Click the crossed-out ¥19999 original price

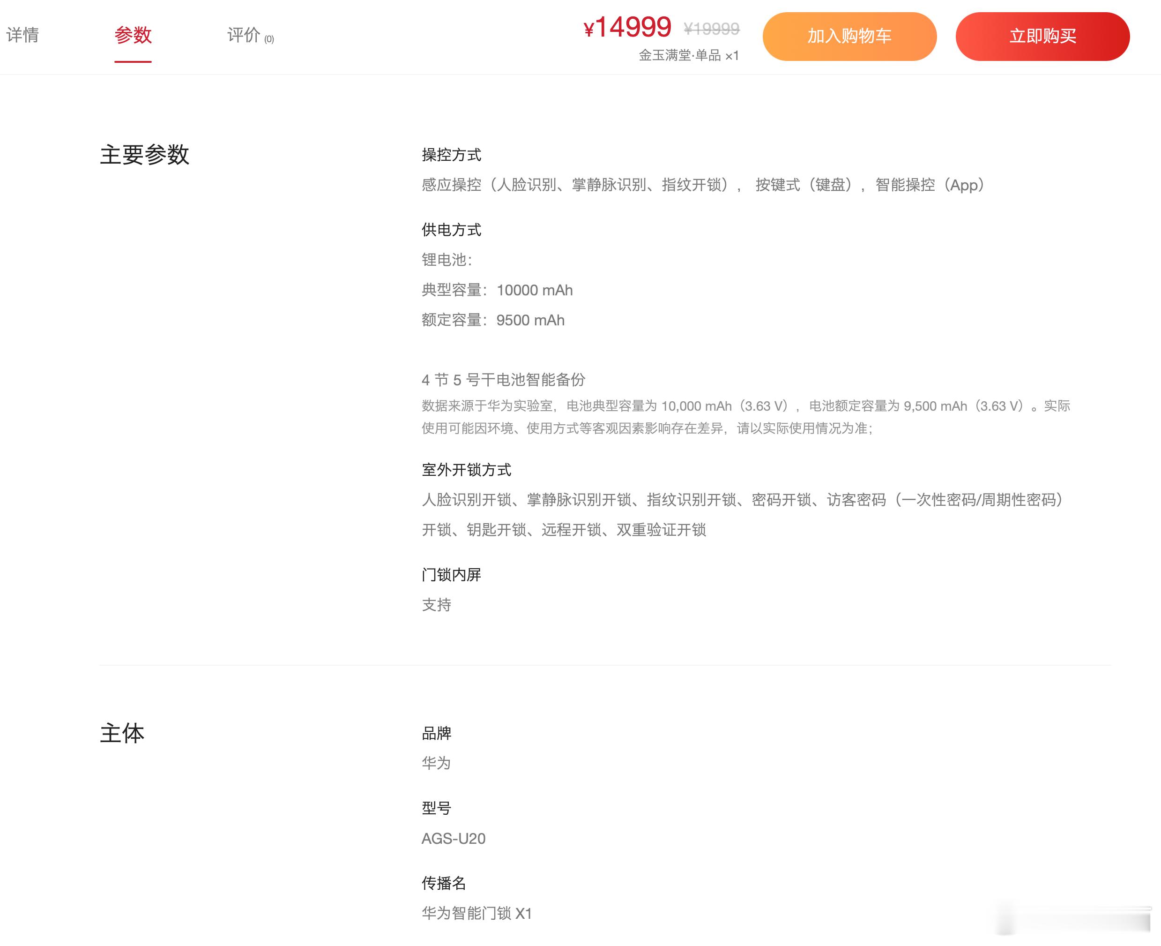click(711, 28)
